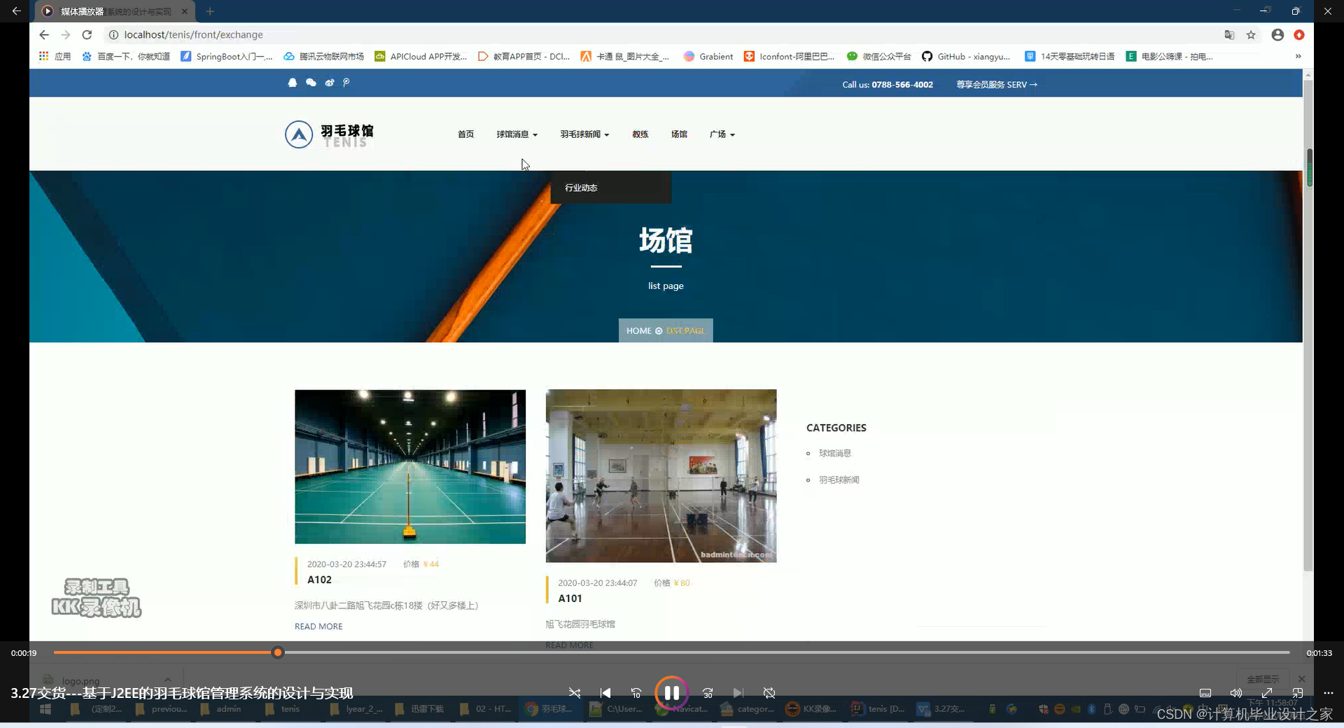Screen dimensions: 1344x728
Task: Open the 场馆 menu item
Action: [679, 134]
